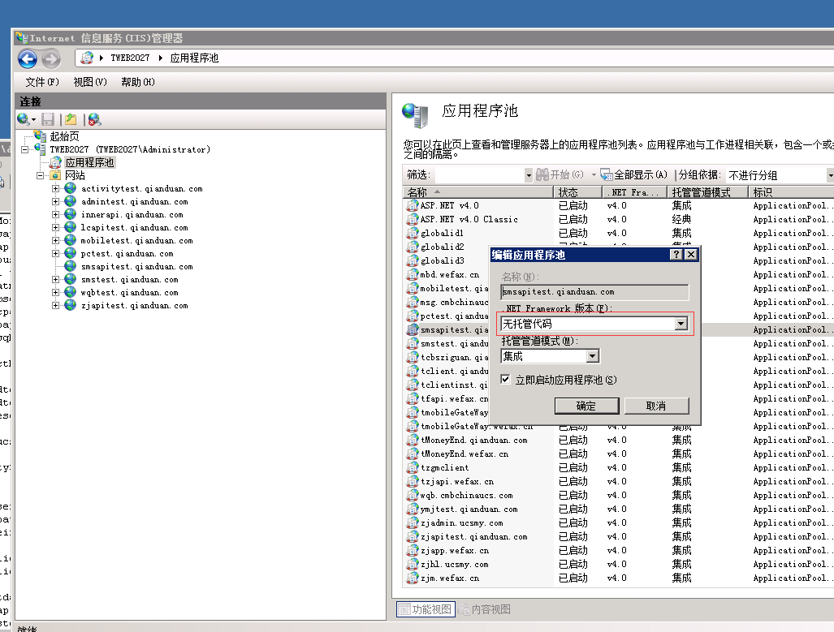The width and height of the screenshot is (834, 632).
Task: Click the Show All filter icon
Action: [x=607, y=174]
